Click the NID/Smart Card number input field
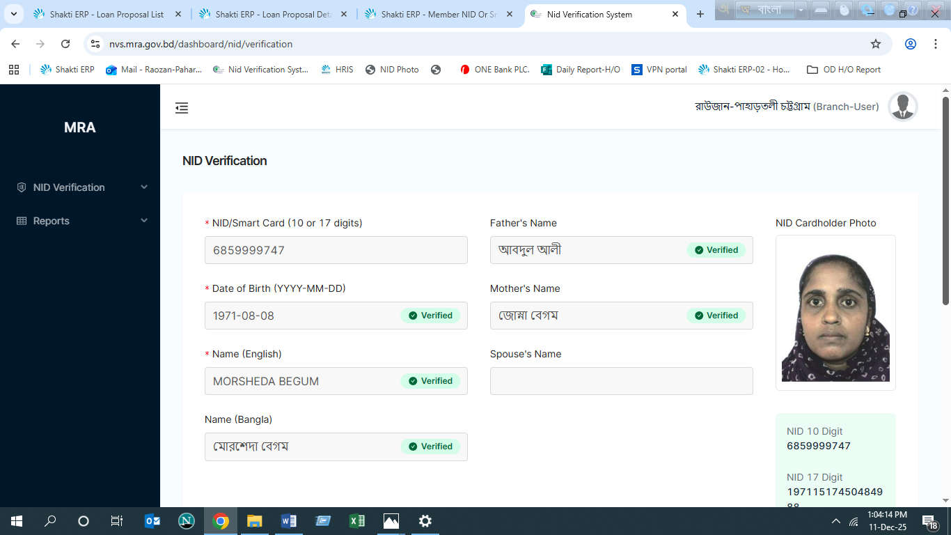Screen dimensions: 951x535 pyautogui.click(x=336, y=250)
